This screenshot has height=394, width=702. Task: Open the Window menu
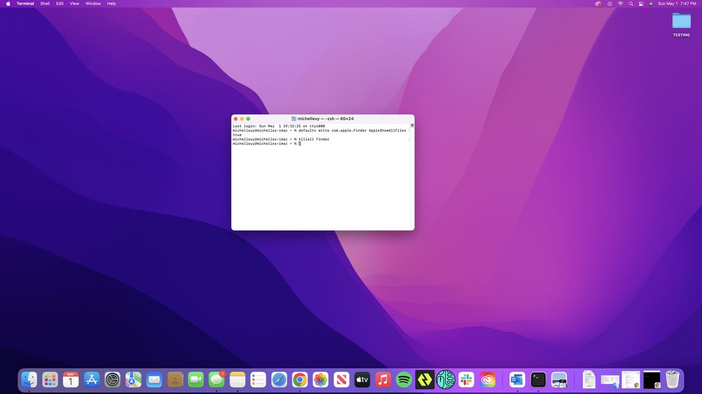(92, 4)
